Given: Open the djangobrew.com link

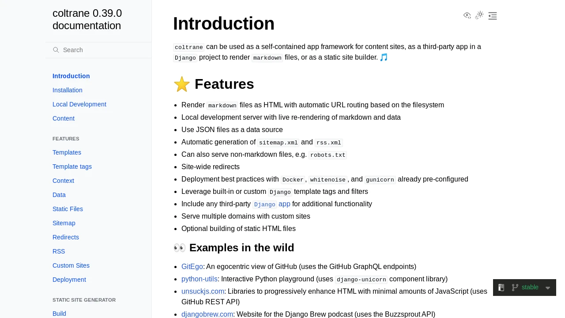Looking at the screenshot, I should pos(207,314).
